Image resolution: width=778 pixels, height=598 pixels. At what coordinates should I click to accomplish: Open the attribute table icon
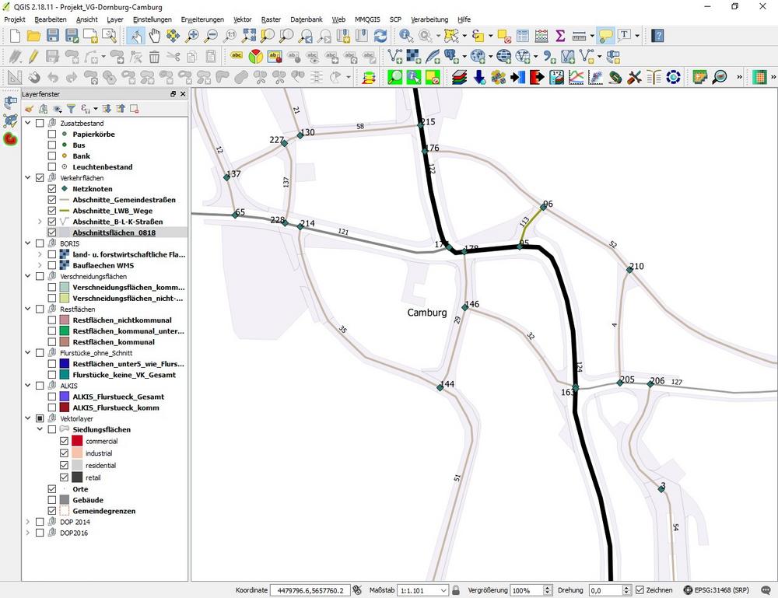523,36
